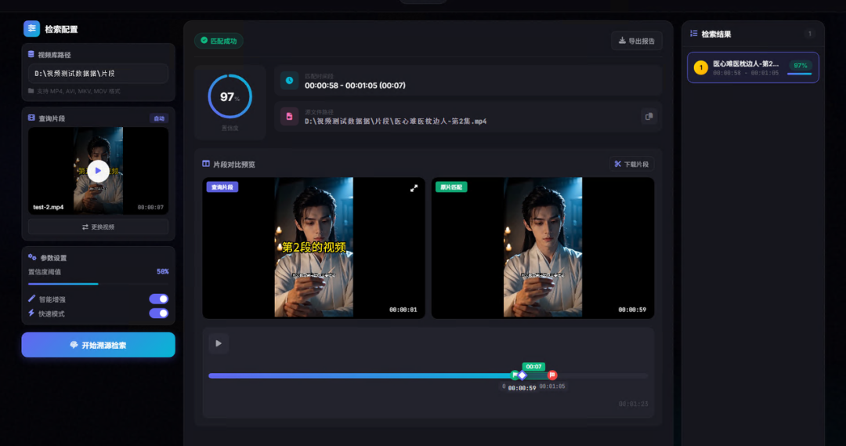The height and width of the screenshot is (446, 846).
Task: Click 导出报告 export report button
Action: [x=637, y=41]
